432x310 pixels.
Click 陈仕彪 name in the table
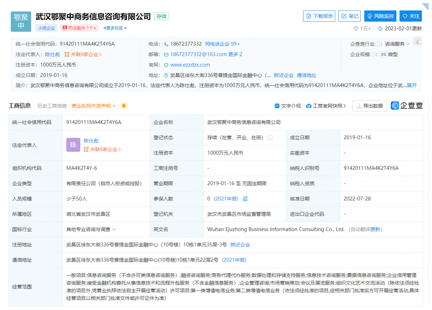pyautogui.click(x=91, y=141)
